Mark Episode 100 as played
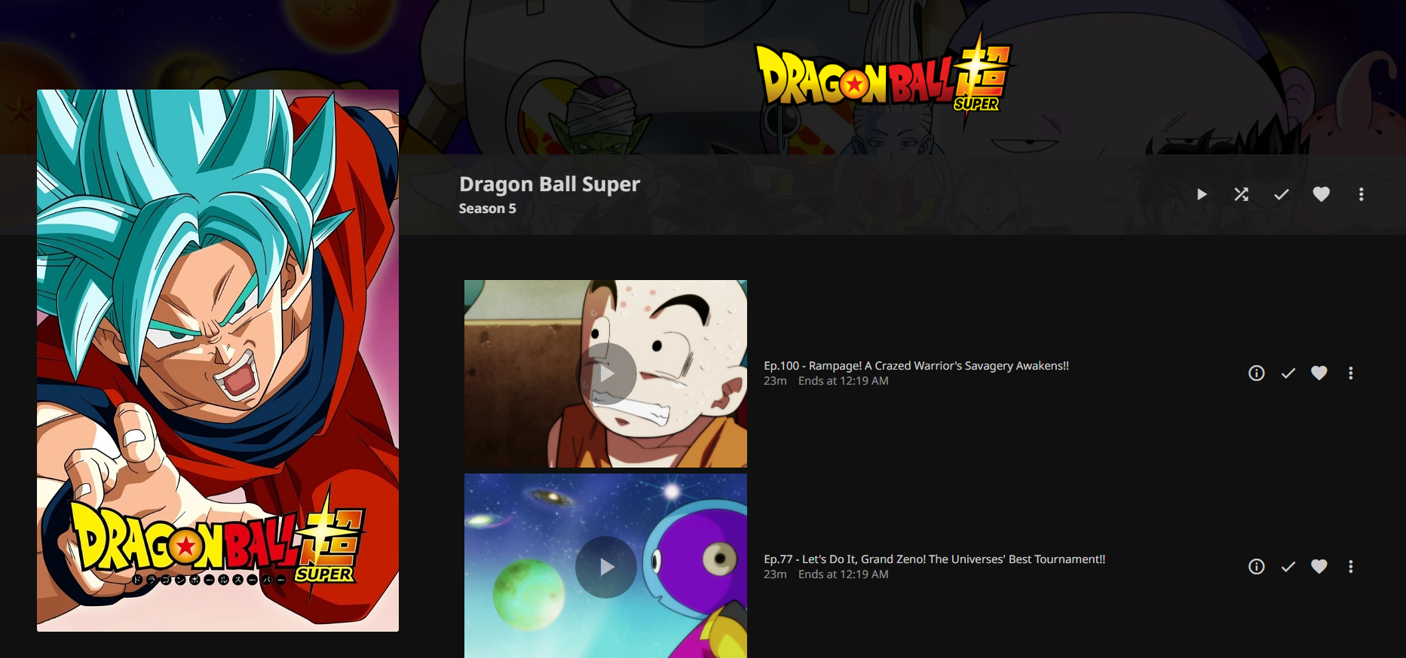 click(x=1288, y=373)
